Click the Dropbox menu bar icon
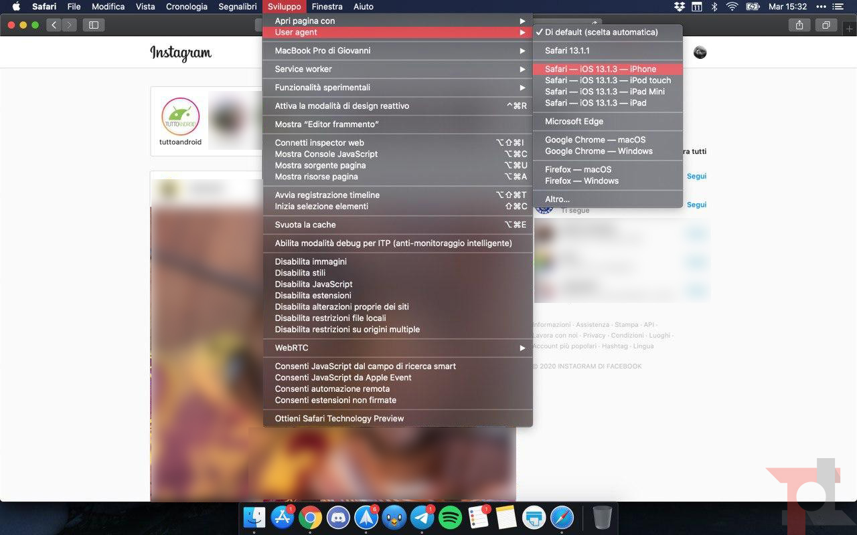The image size is (857, 535). pyautogui.click(x=680, y=7)
